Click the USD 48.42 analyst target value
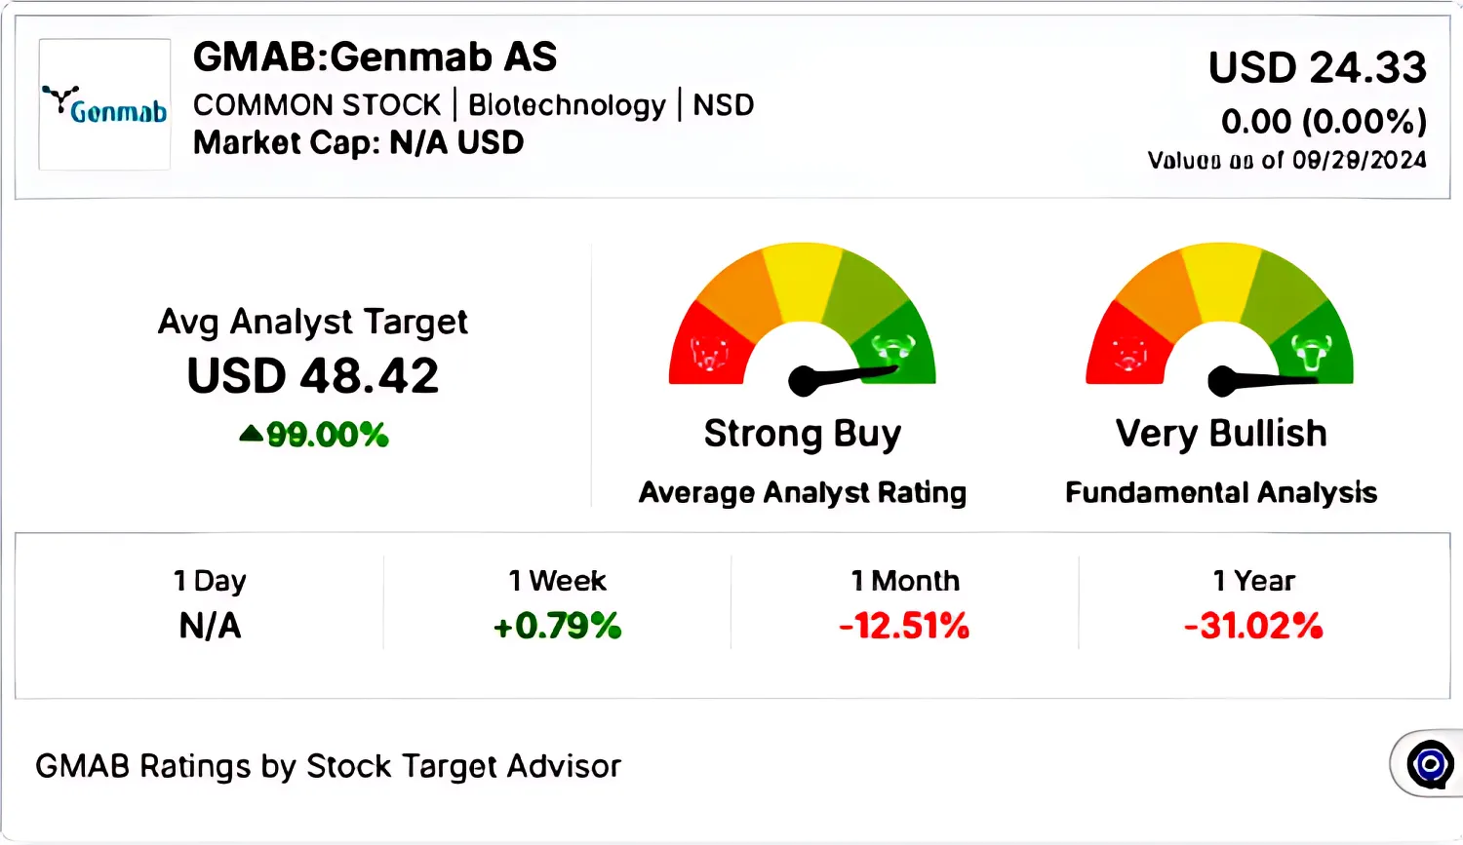 click(x=313, y=376)
